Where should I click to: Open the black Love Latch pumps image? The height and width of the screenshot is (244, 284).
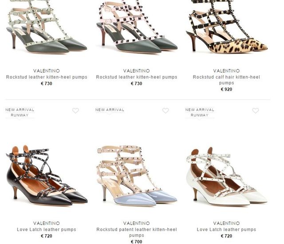point(47,175)
